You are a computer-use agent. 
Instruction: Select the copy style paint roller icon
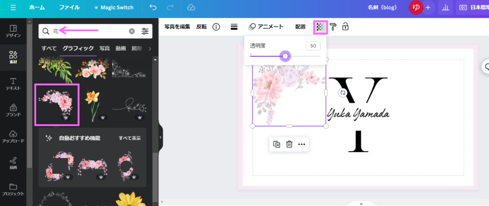point(333,27)
